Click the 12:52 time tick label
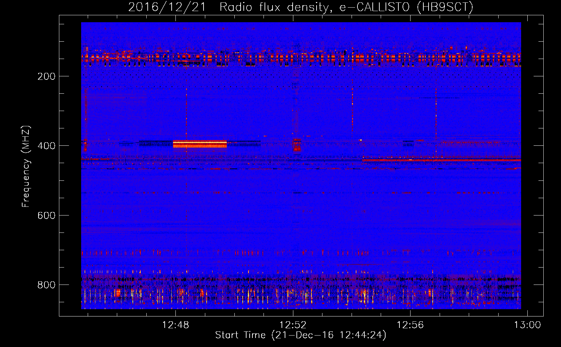This screenshot has height=347, width=561. (x=293, y=325)
